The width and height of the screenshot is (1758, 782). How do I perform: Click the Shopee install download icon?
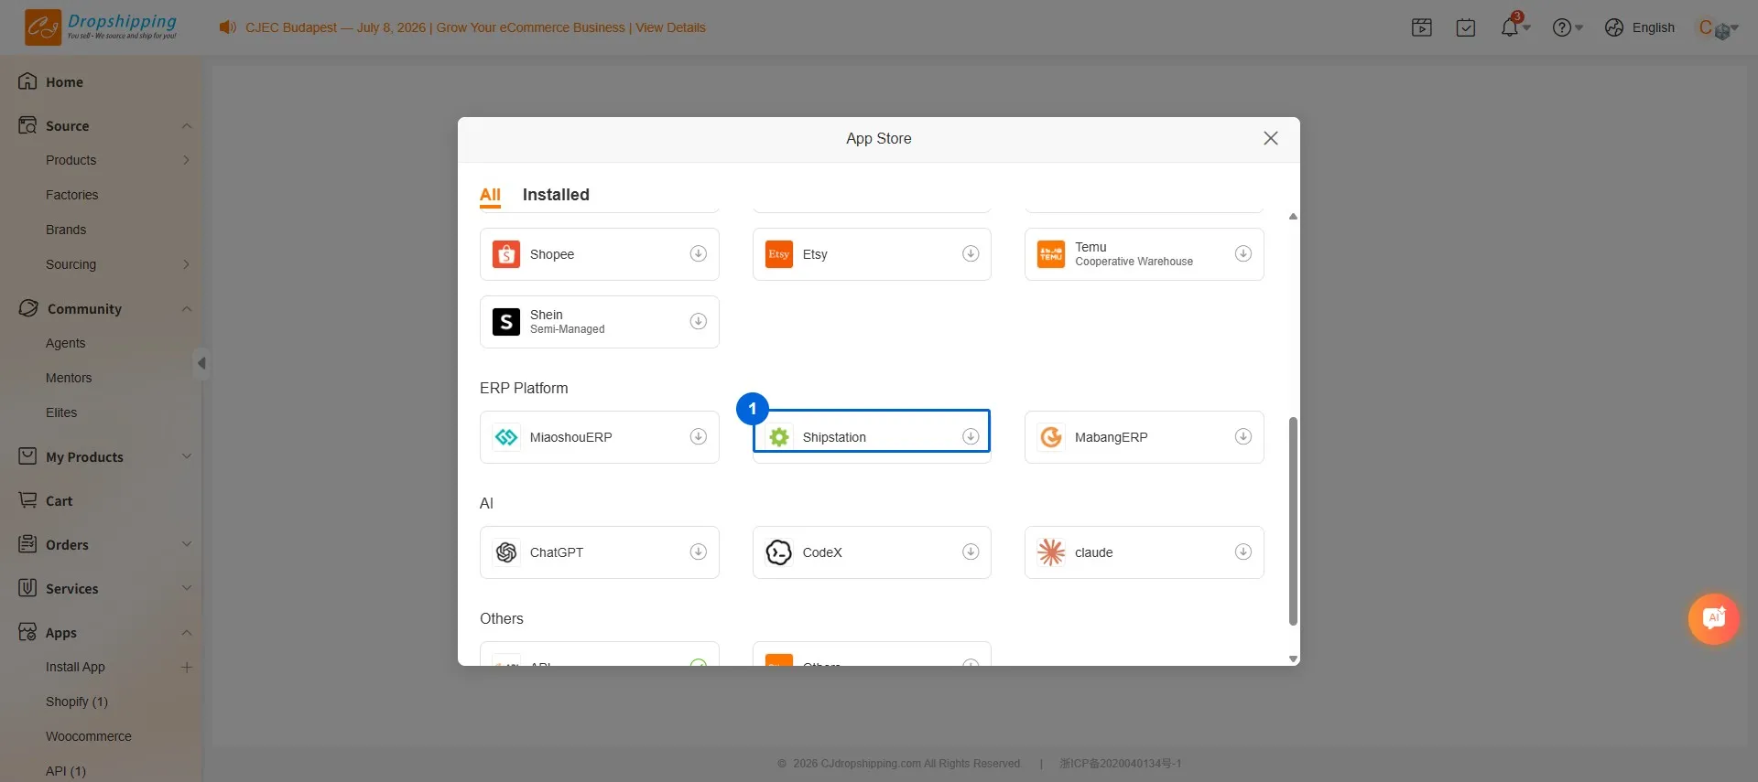(698, 253)
